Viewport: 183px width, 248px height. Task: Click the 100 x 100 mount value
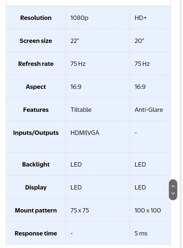(147, 211)
